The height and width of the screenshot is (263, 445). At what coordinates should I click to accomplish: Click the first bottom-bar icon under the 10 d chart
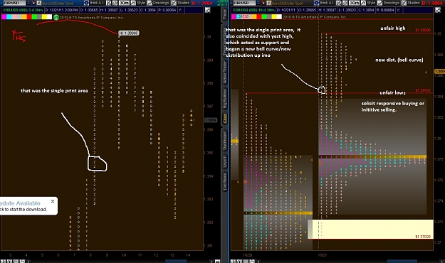coord(233,261)
